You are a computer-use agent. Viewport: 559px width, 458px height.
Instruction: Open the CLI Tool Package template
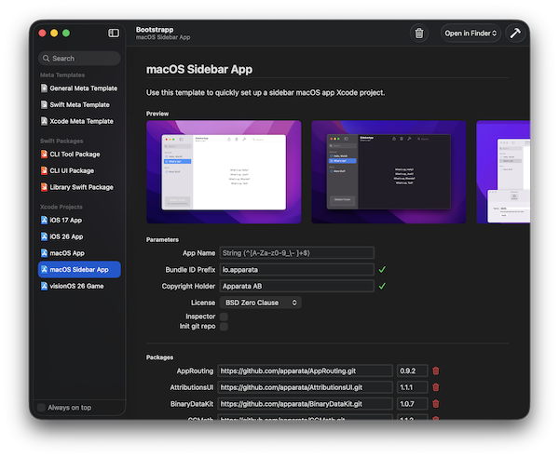[x=75, y=155]
